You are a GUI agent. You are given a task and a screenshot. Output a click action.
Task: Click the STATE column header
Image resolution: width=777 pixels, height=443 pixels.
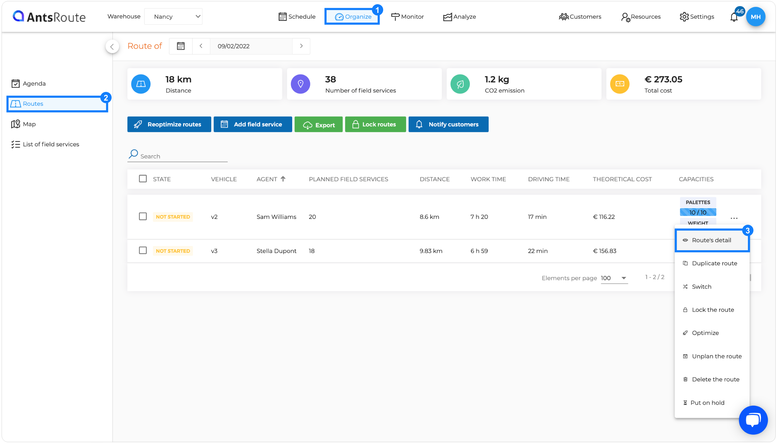pyautogui.click(x=162, y=179)
